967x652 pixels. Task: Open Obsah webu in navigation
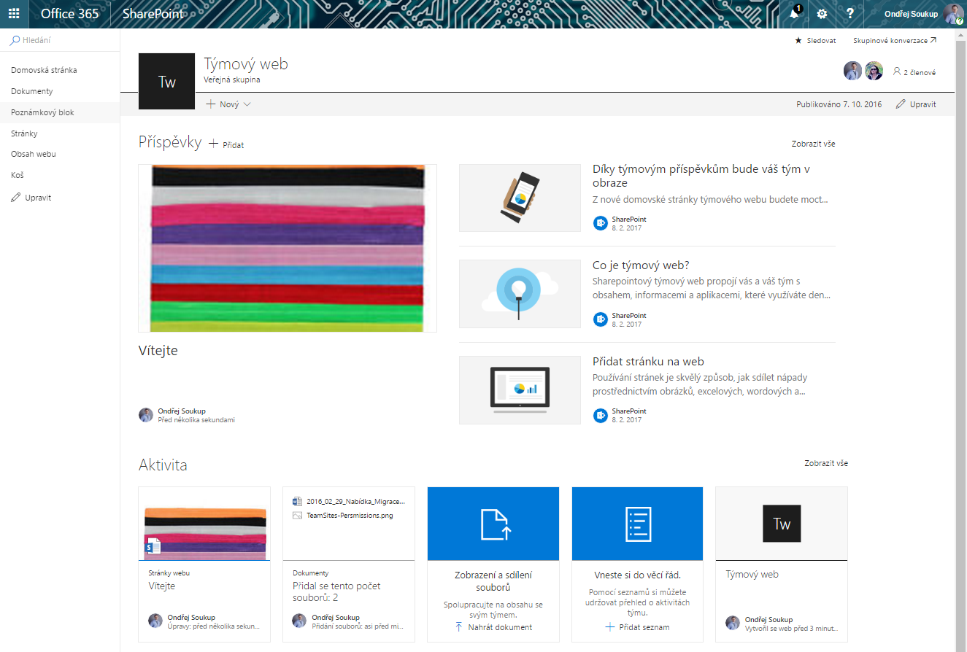click(34, 154)
